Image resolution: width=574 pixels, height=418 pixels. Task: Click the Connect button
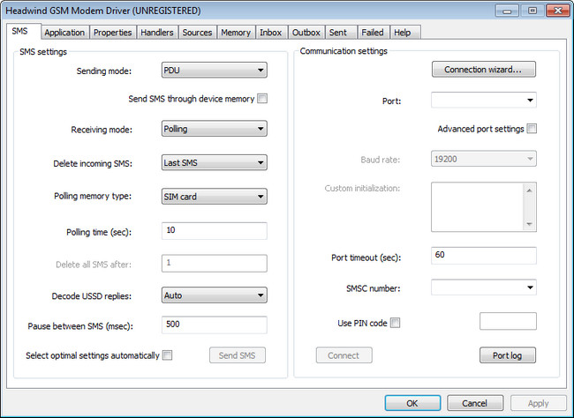click(344, 355)
